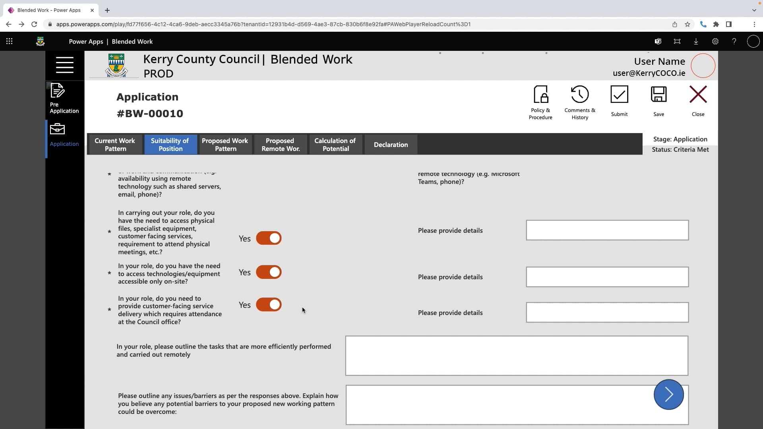Submit the application
The image size is (763, 429).
[619, 99]
